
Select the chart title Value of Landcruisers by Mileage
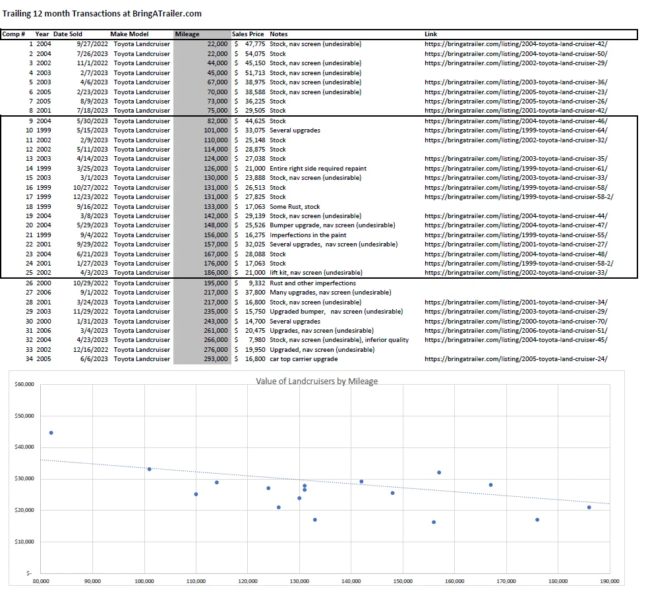(316, 382)
